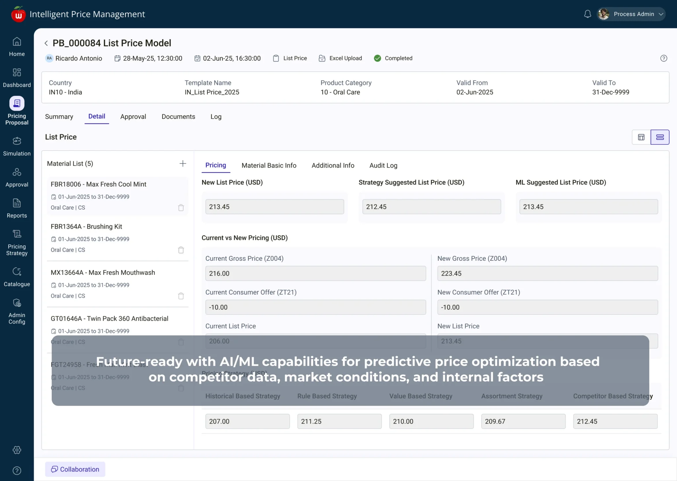Select the Pricing Proposal sidebar icon
The height and width of the screenshot is (481, 677).
click(17, 103)
